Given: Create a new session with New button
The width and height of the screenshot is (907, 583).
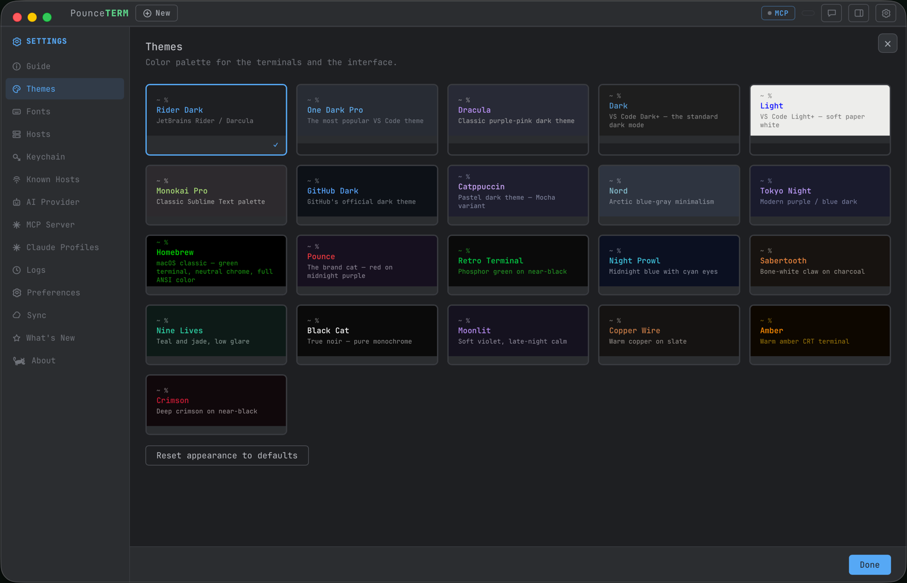Looking at the screenshot, I should click(156, 13).
